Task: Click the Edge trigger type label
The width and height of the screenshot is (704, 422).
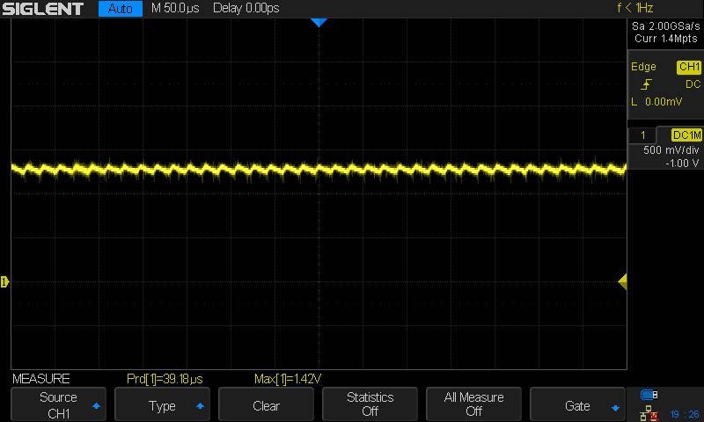Action: click(x=643, y=67)
